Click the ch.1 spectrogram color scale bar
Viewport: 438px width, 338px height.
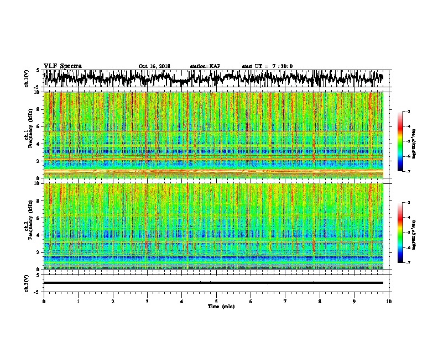[400, 141]
